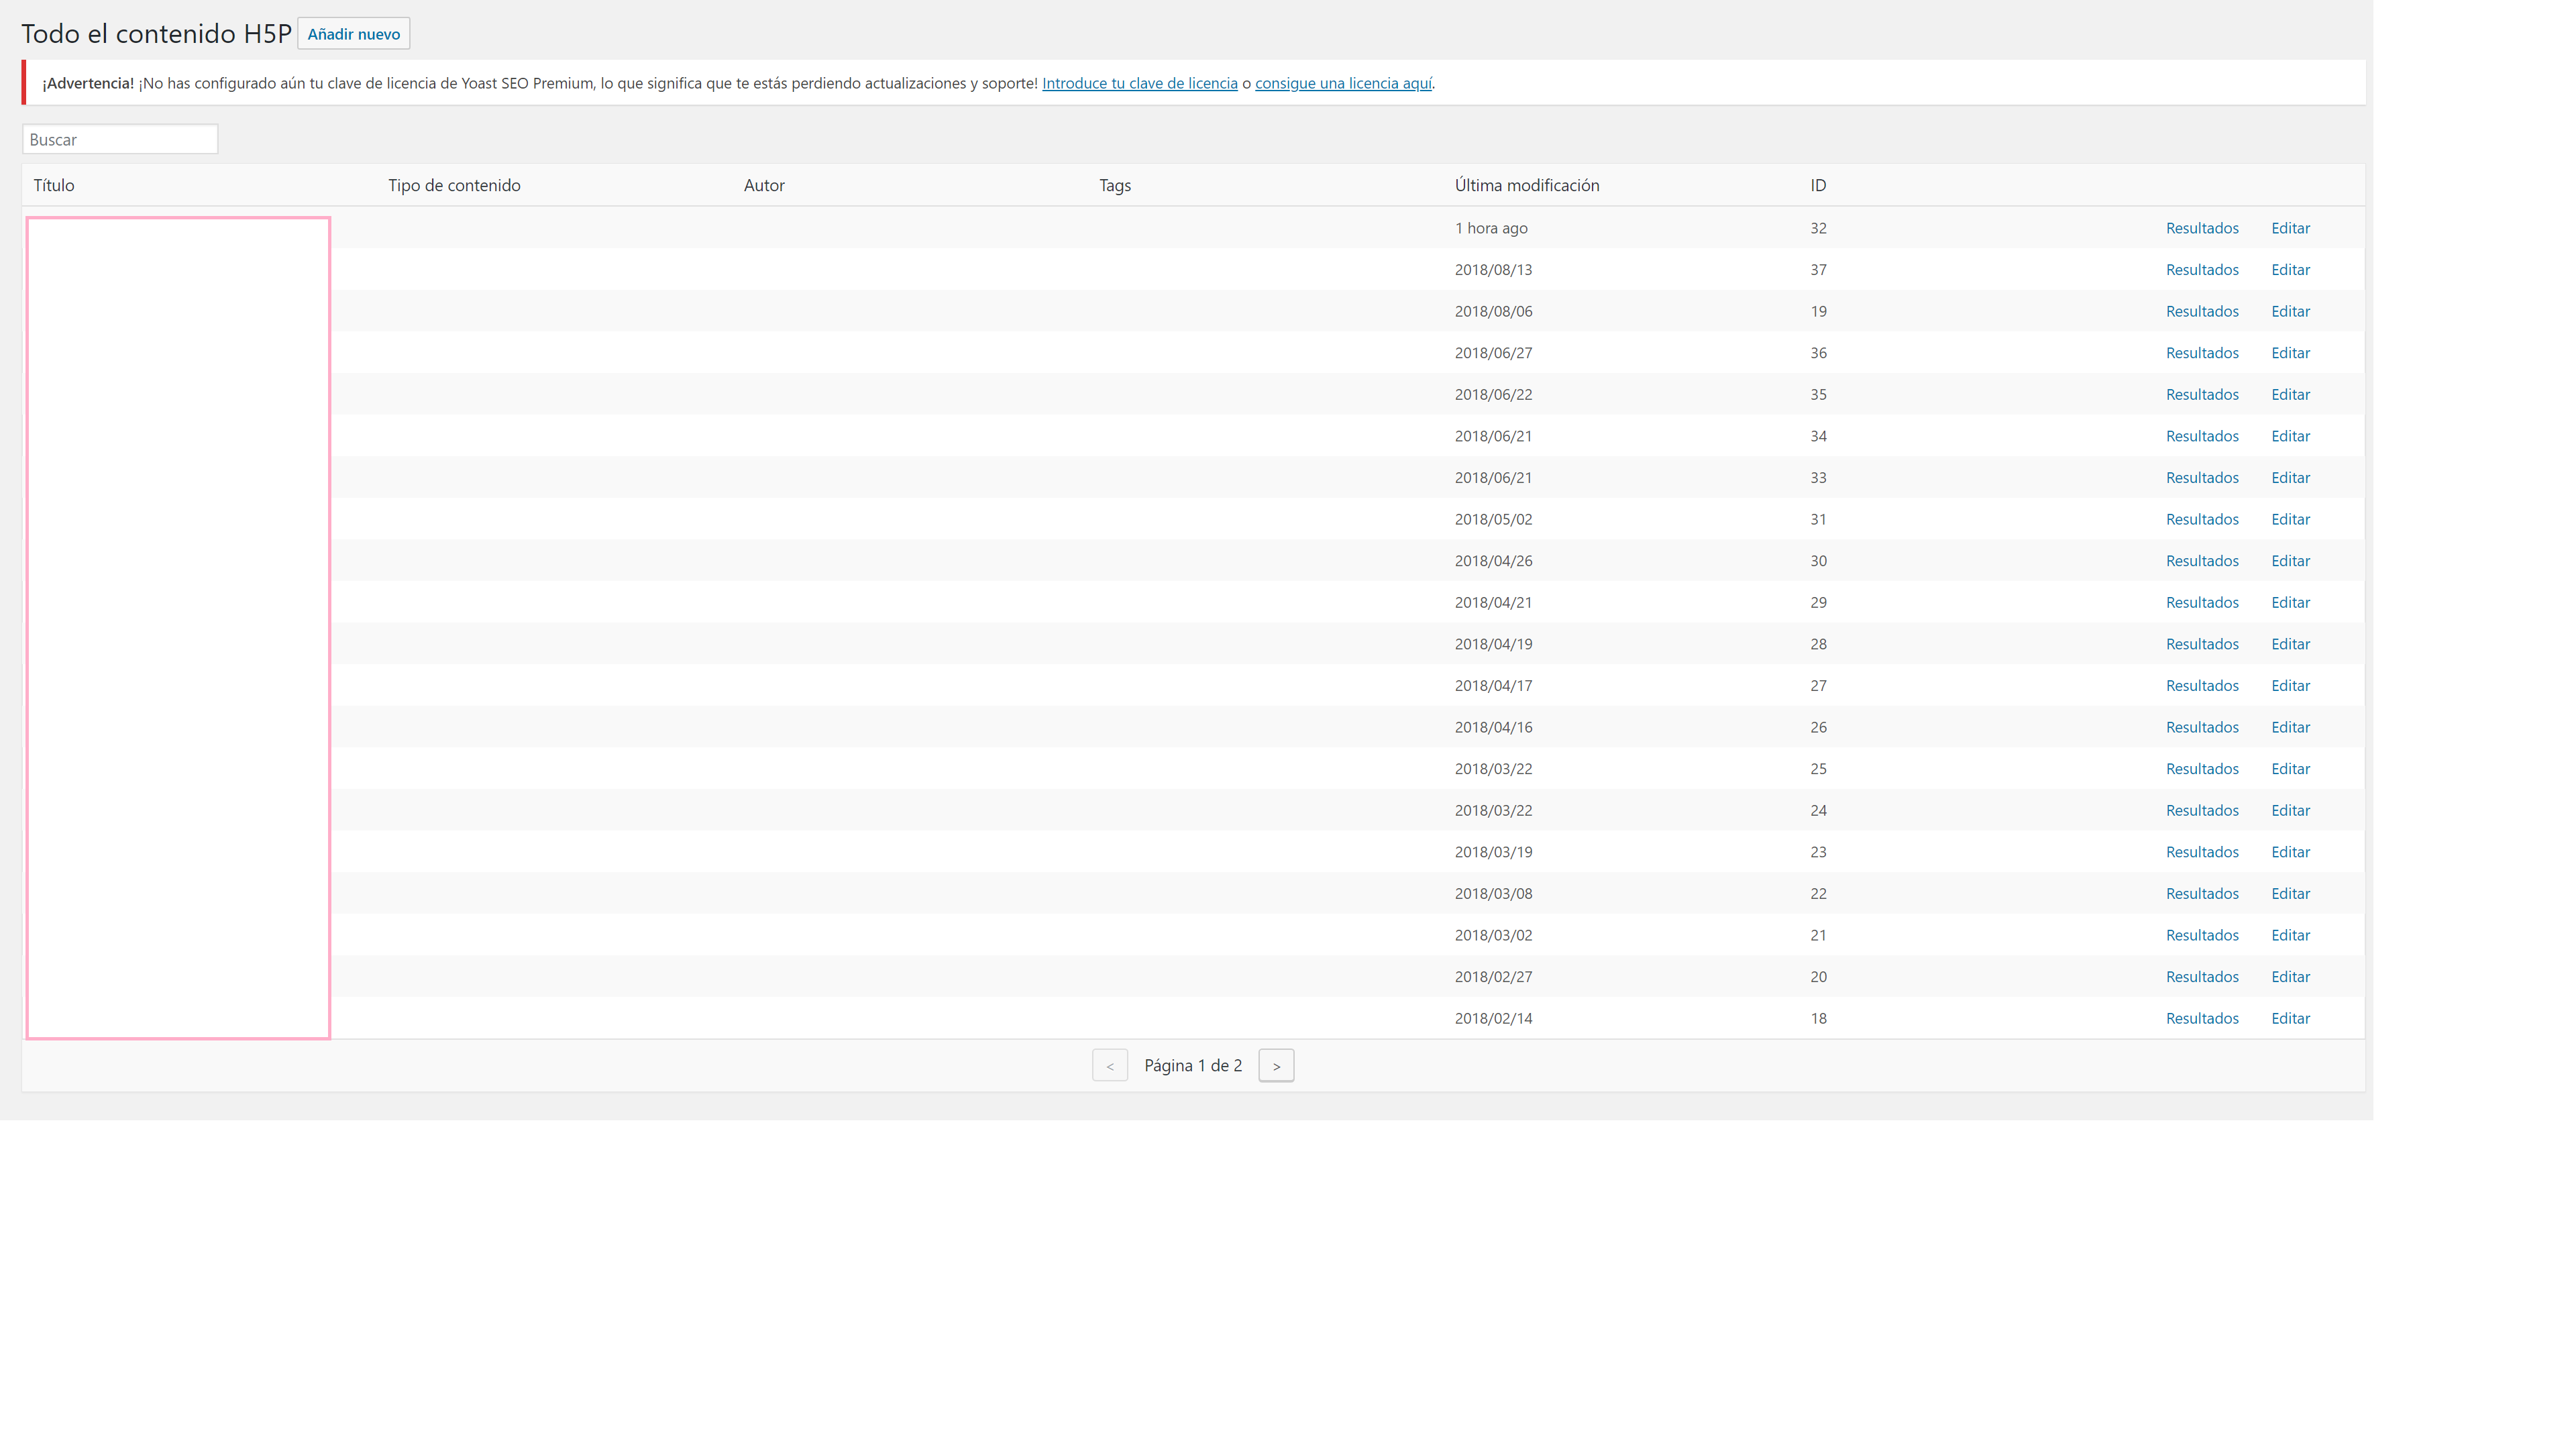The width and height of the screenshot is (2576, 1449).
Task: Click Tipo de contenido column header
Action: (x=454, y=185)
